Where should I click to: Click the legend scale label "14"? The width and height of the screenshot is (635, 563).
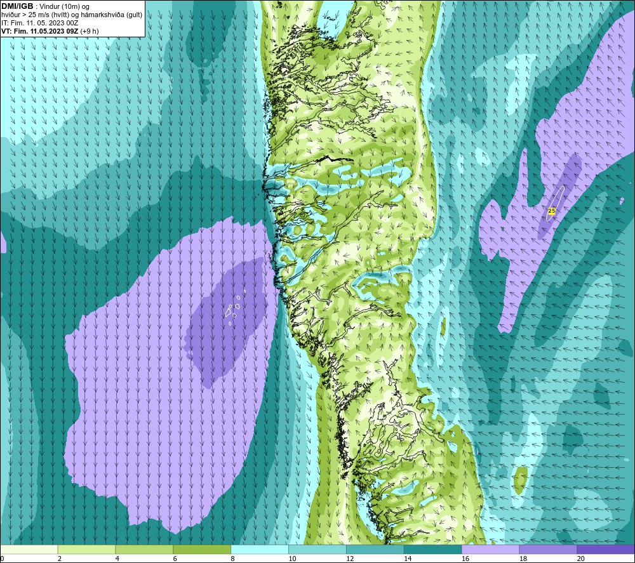point(408,559)
